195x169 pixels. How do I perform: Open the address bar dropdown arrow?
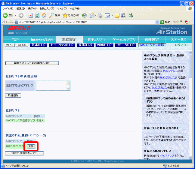click(157, 22)
